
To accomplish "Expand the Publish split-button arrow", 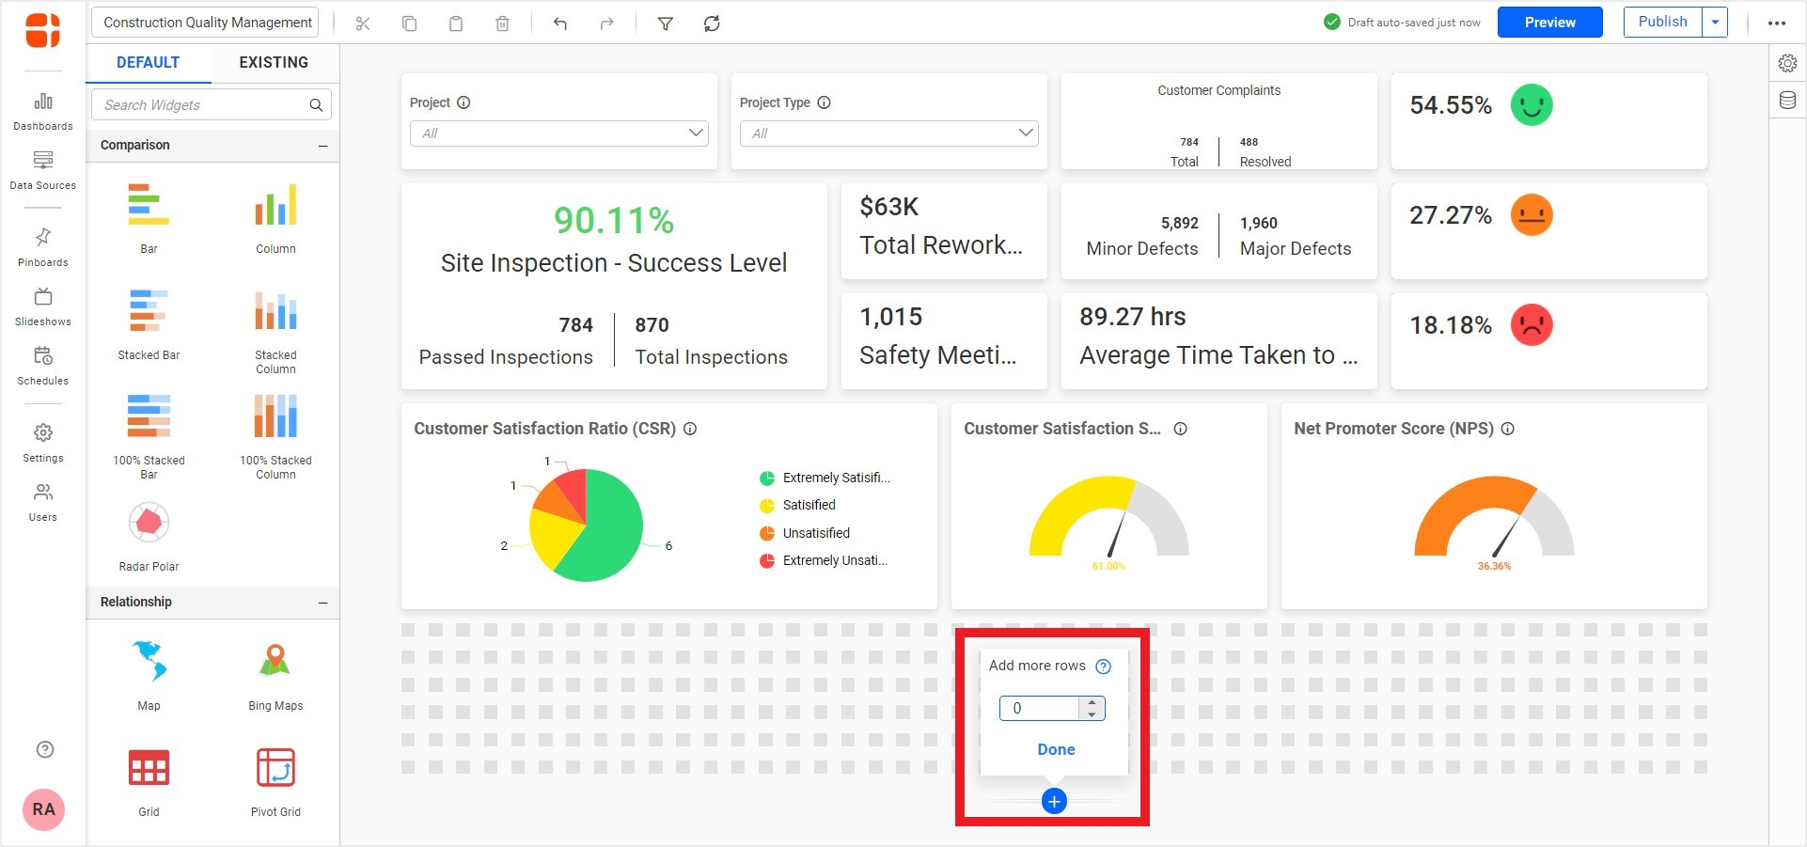I will [x=1714, y=21].
